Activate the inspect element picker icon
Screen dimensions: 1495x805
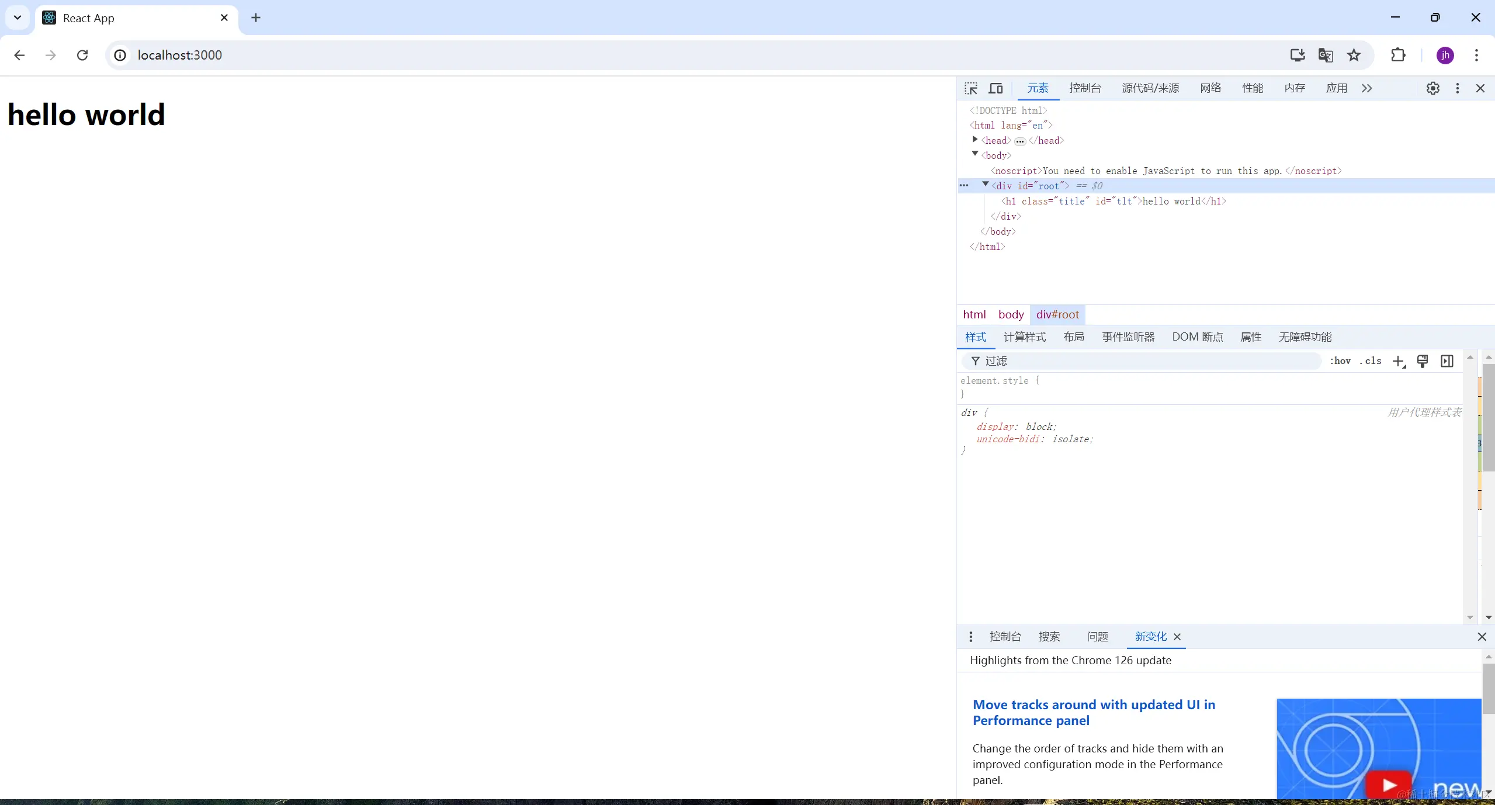970,88
